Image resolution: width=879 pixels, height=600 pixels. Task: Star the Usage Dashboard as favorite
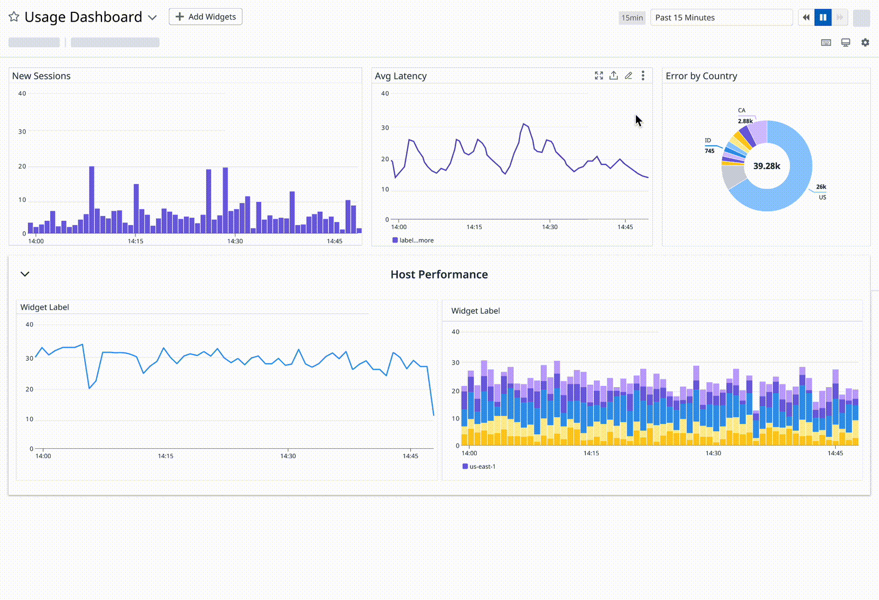pos(14,17)
